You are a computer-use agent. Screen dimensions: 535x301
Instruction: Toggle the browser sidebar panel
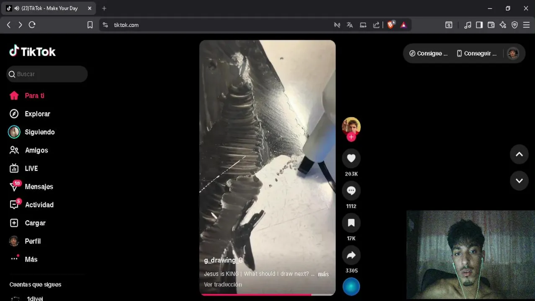[479, 25]
